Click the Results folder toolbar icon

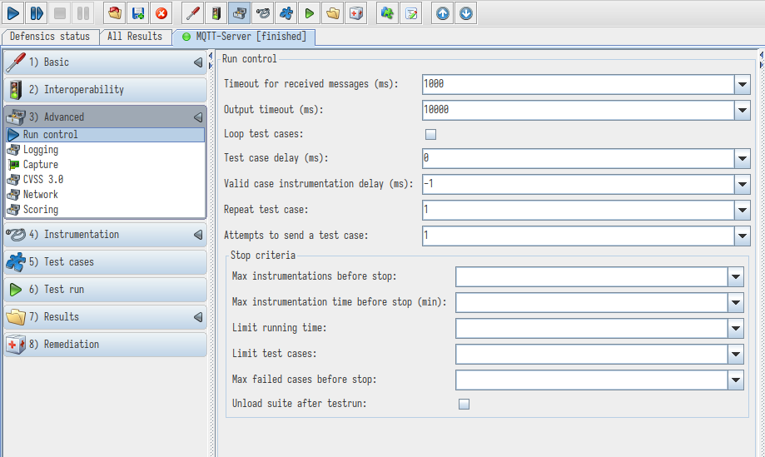click(x=333, y=13)
